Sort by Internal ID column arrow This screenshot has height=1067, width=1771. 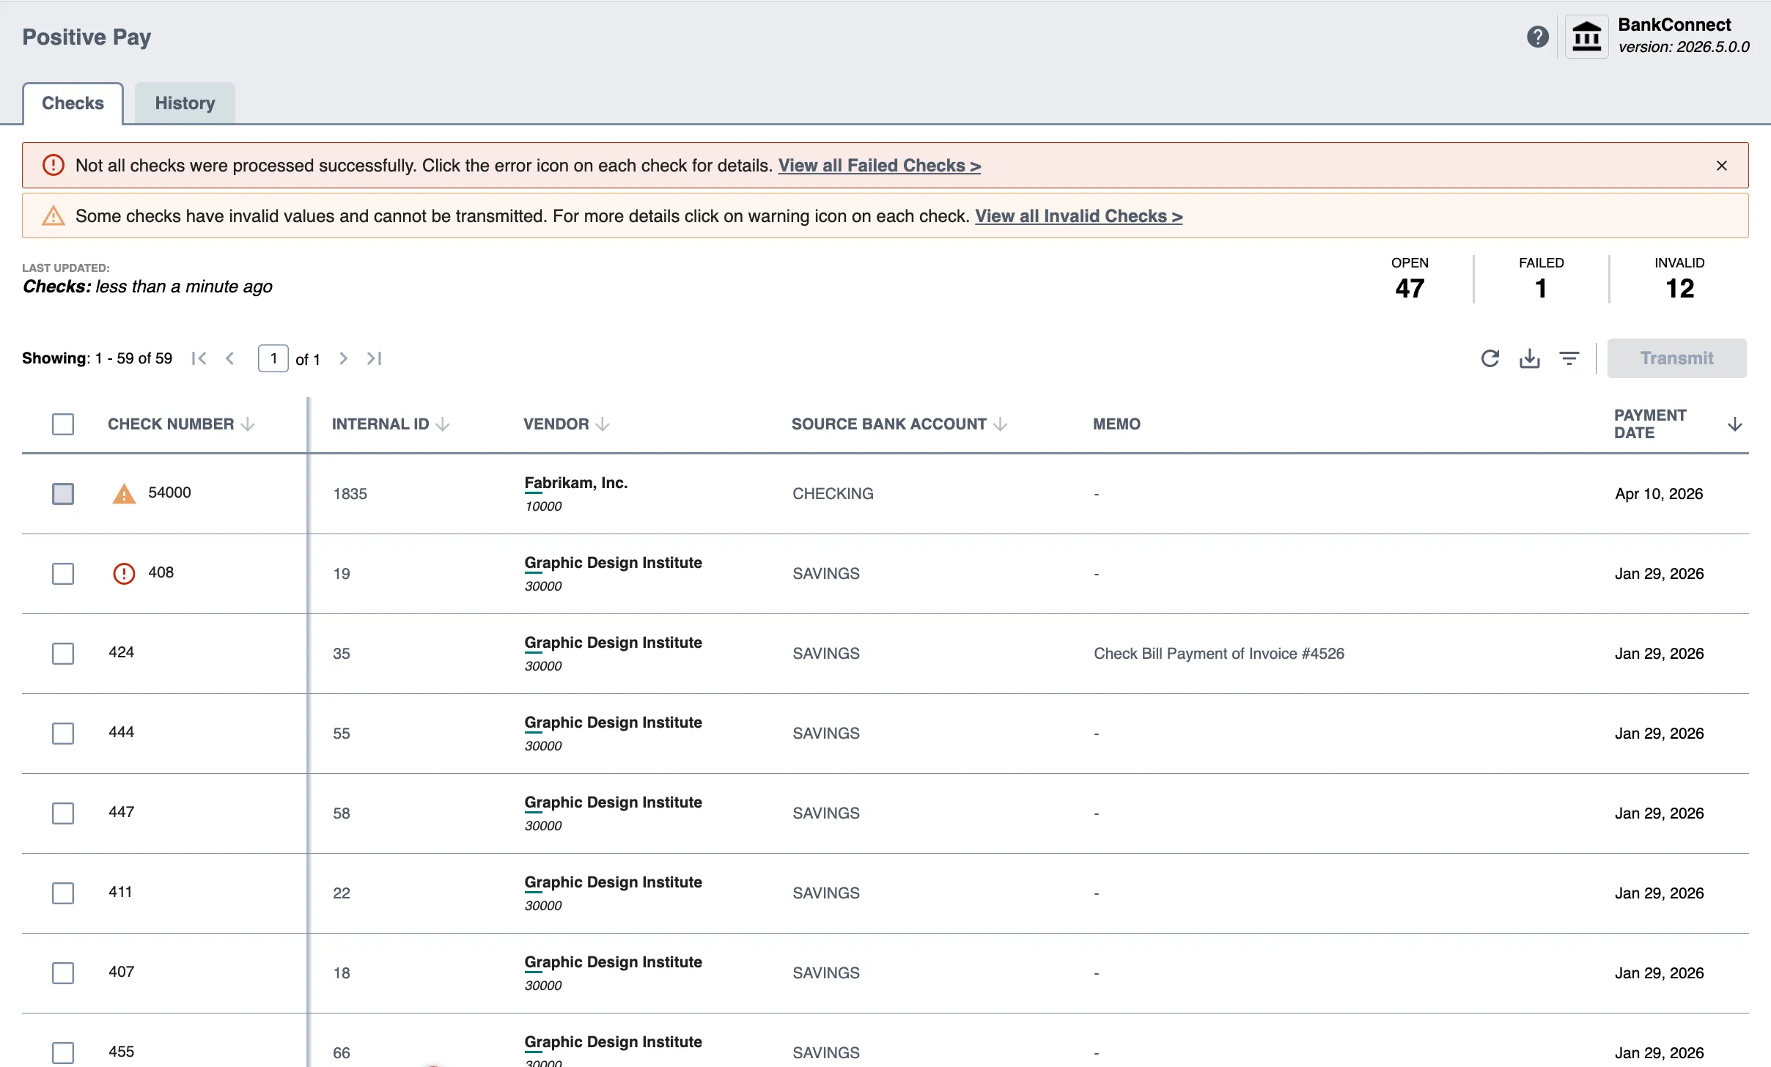point(443,424)
